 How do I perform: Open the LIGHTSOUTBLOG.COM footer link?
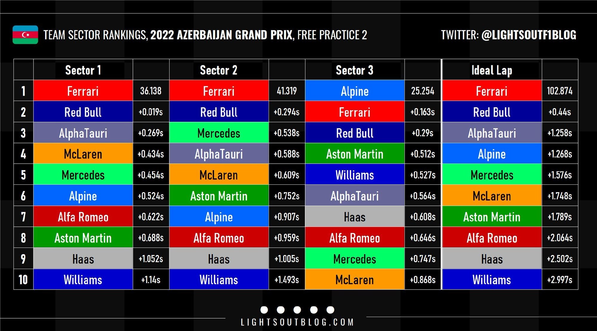pos(297,322)
